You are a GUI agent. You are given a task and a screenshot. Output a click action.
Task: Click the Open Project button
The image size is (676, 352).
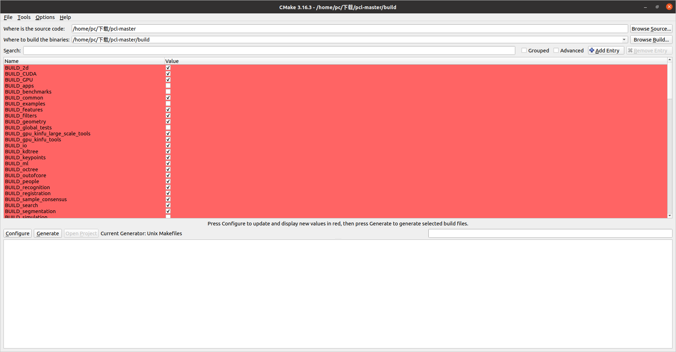[x=81, y=233]
